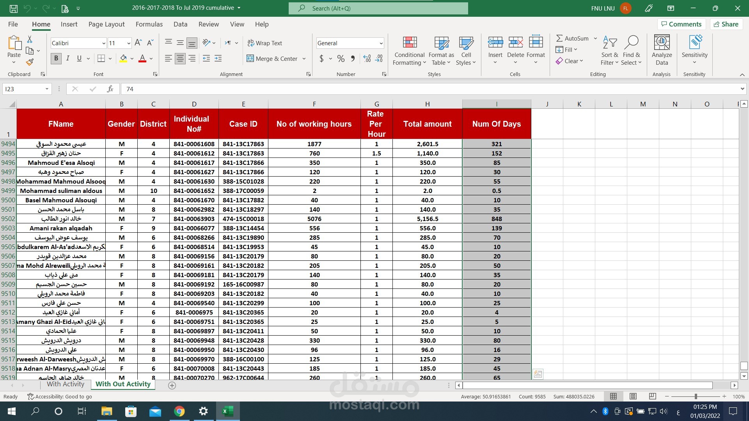749x421 pixels.
Task: Expand the Name Box dropdown arrow
Action: coord(47,89)
